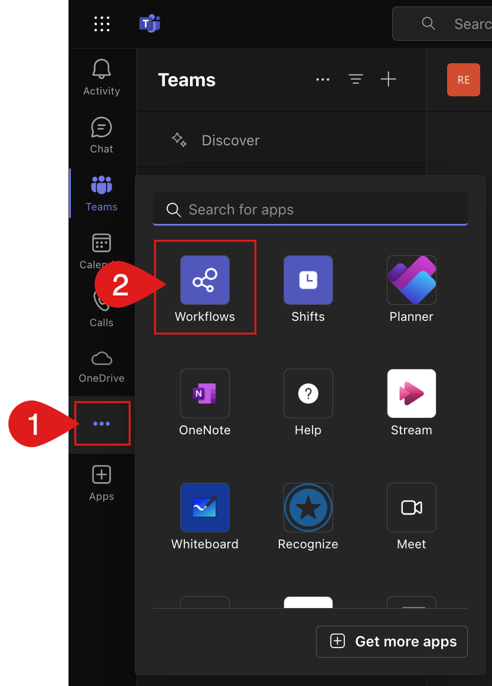Open the Workflows app
492x686 pixels.
pos(204,281)
